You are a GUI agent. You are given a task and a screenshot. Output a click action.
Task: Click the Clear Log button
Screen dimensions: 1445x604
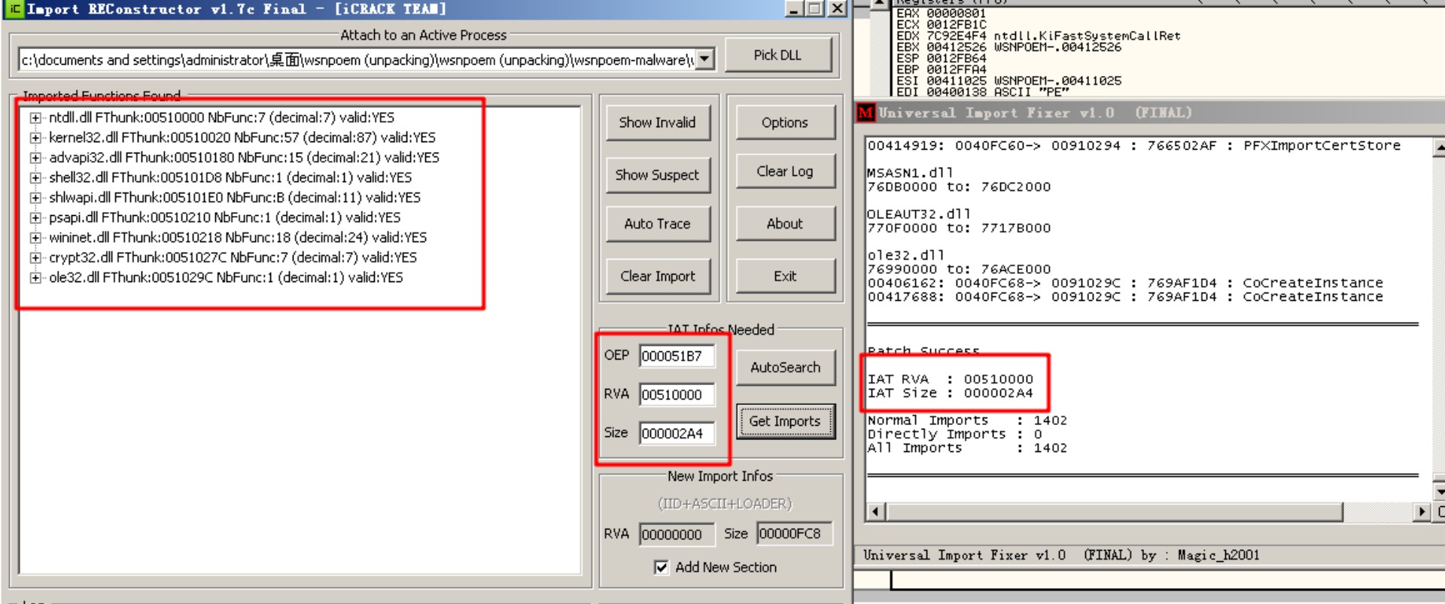point(785,171)
